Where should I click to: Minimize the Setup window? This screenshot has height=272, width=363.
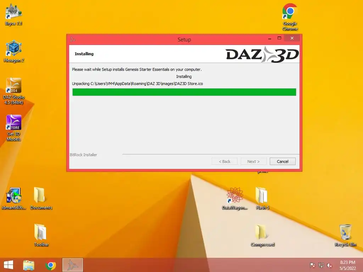(x=269, y=38)
